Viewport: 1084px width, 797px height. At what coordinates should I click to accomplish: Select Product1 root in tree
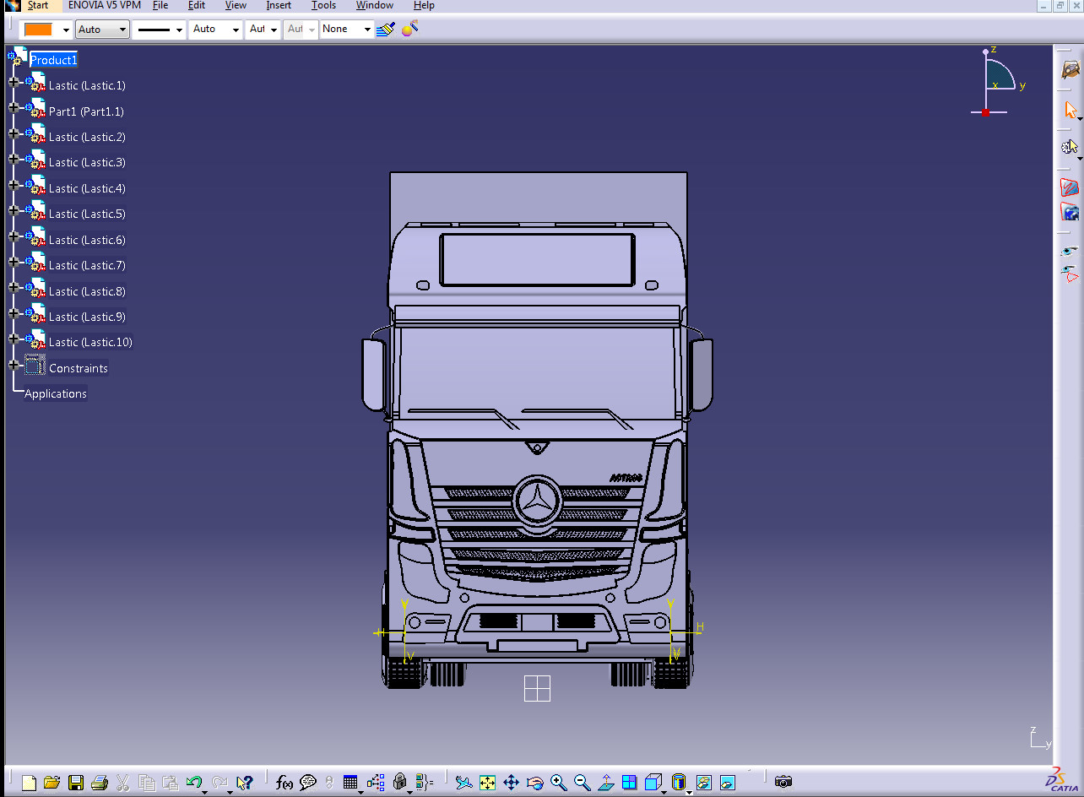point(53,60)
